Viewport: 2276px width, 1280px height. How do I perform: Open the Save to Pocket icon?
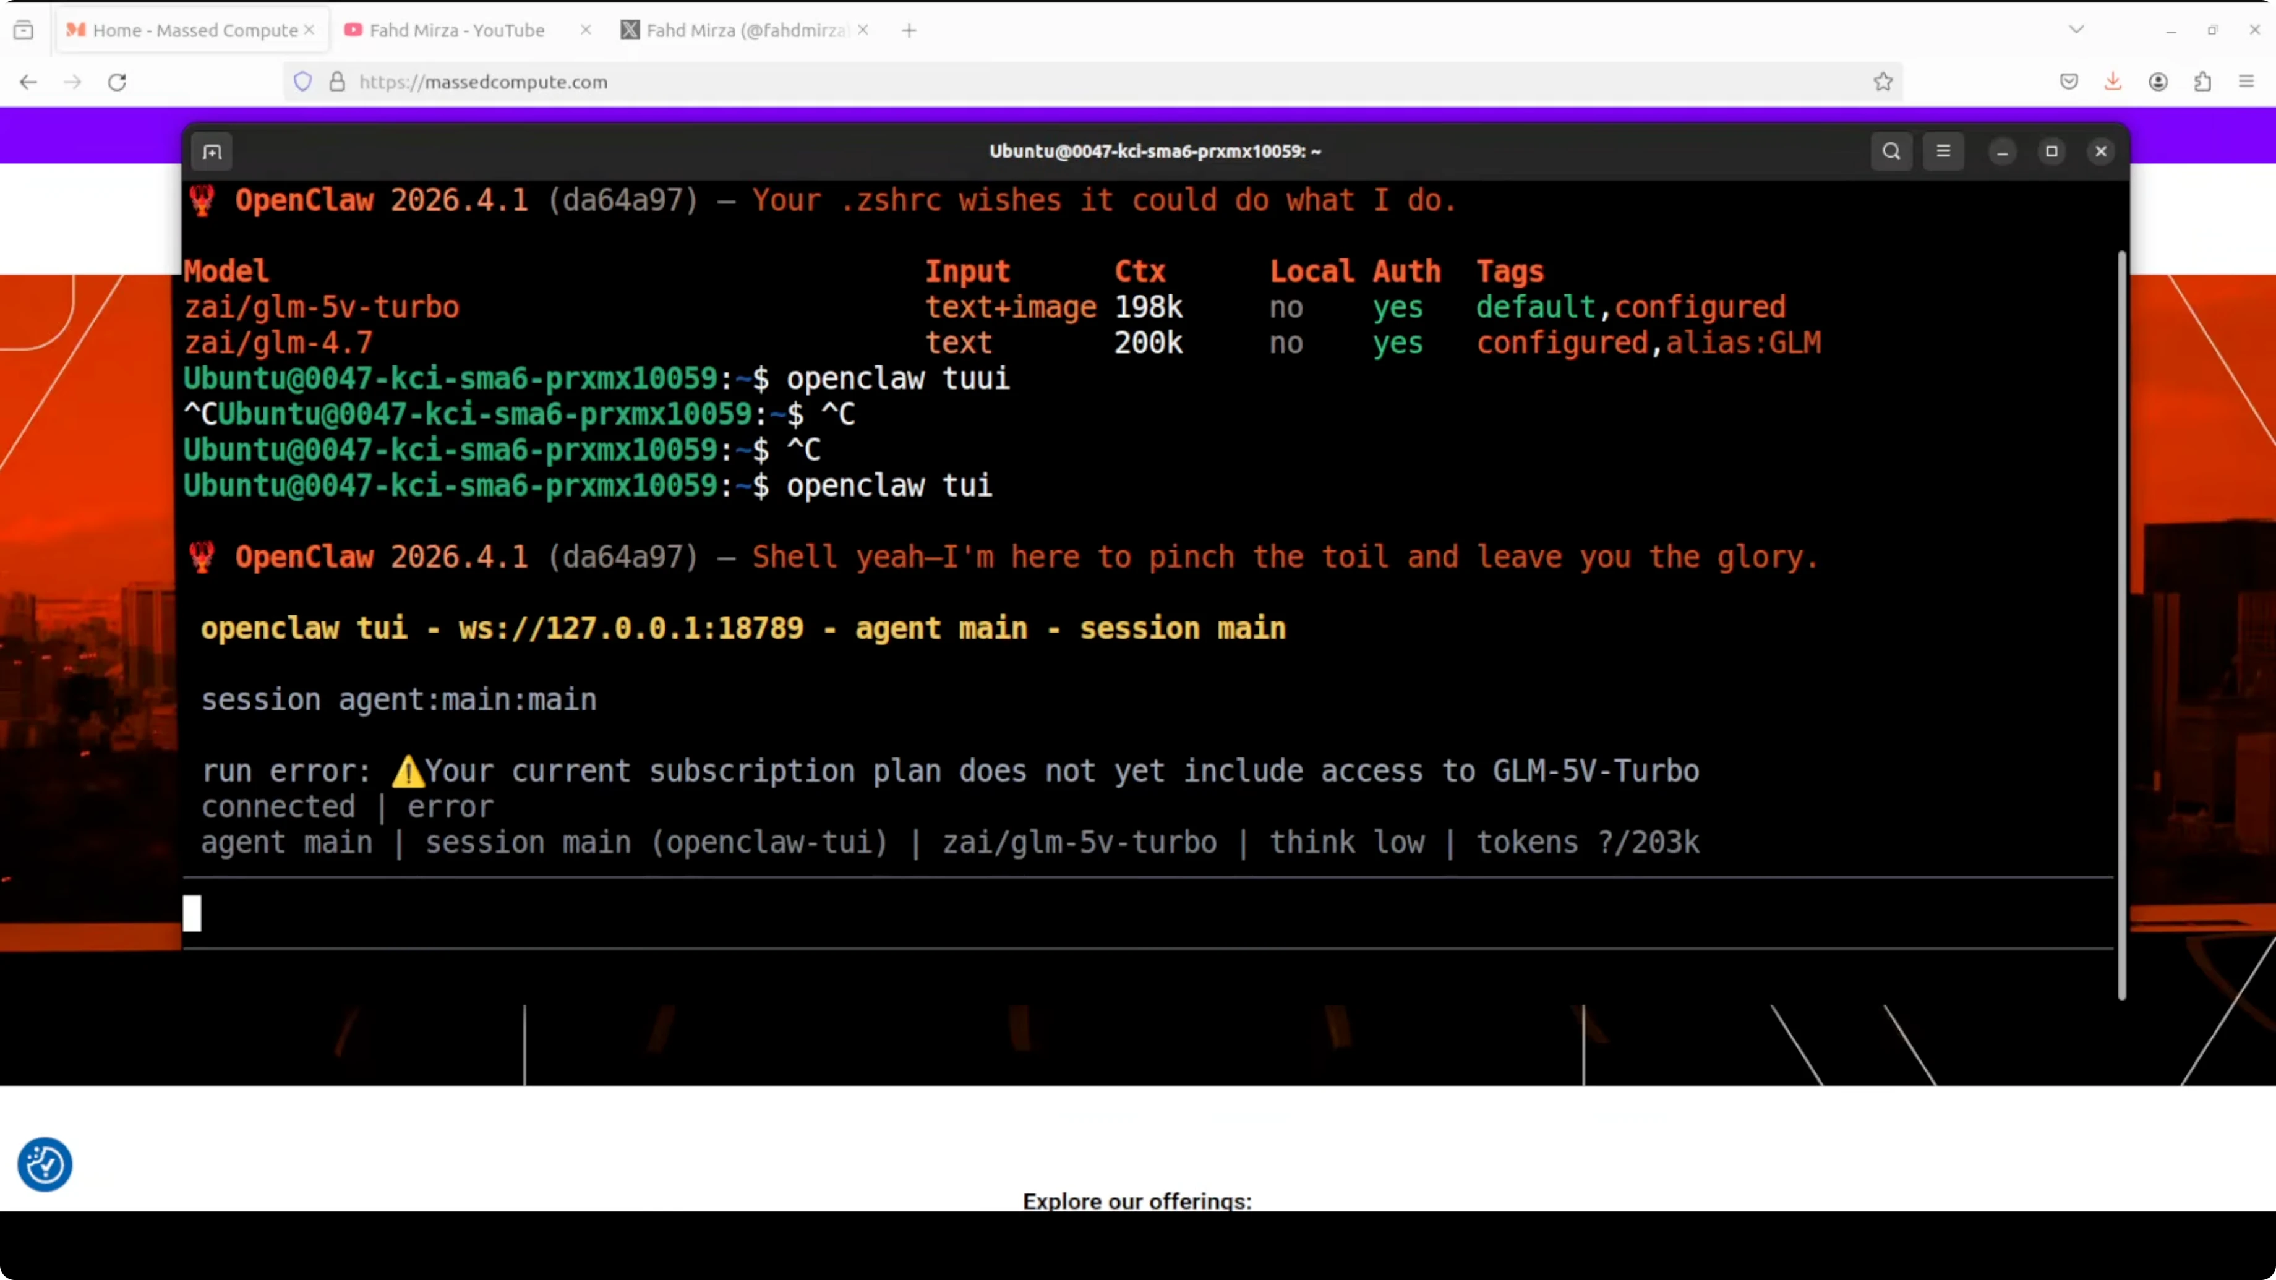tap(2068, 81)
